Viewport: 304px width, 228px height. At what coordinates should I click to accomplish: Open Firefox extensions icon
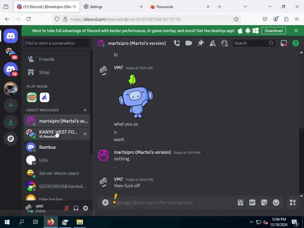tap(286, 19)
